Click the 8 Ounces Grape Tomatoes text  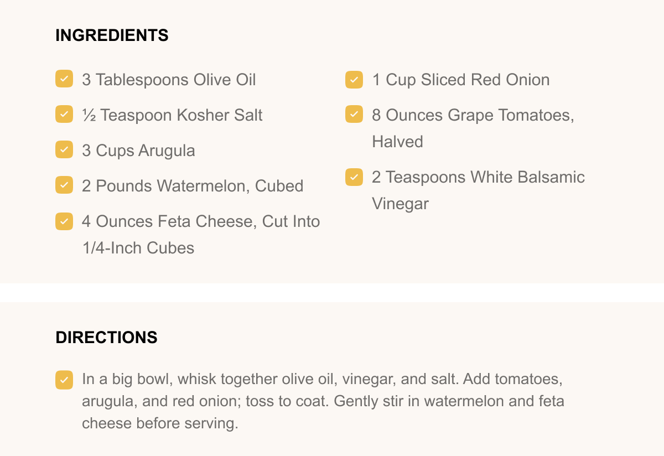(473, 115)
